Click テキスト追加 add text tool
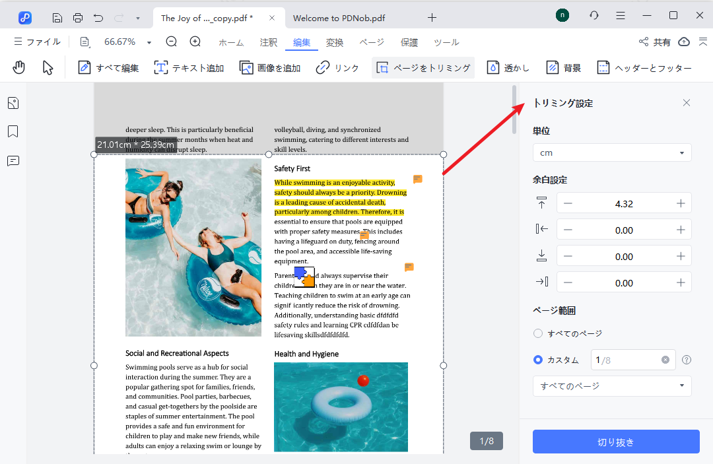This screenshot has width=713, height=464. point(189,68)
